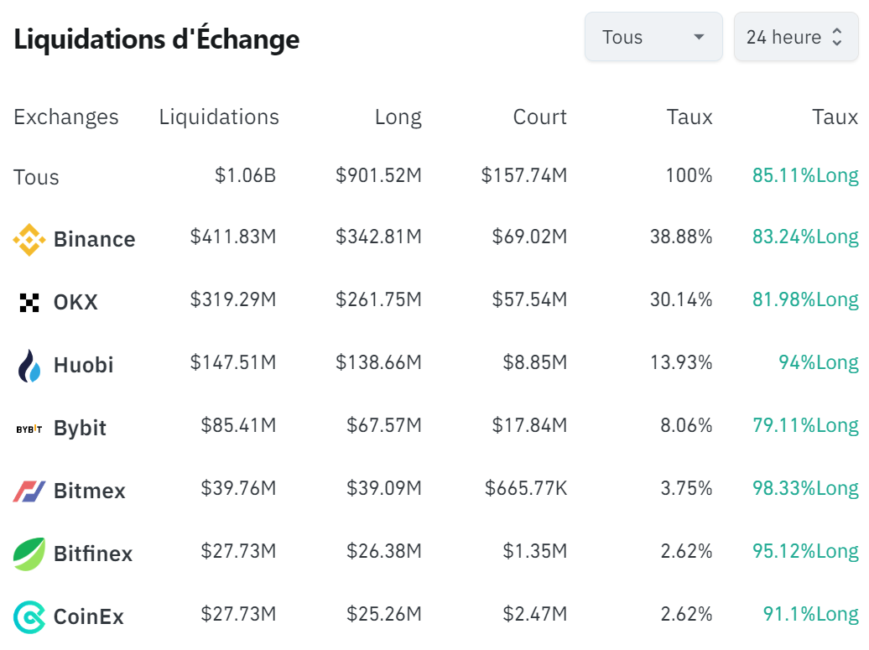Click the Bitfinex green leaf logo

tap(30, 554)
